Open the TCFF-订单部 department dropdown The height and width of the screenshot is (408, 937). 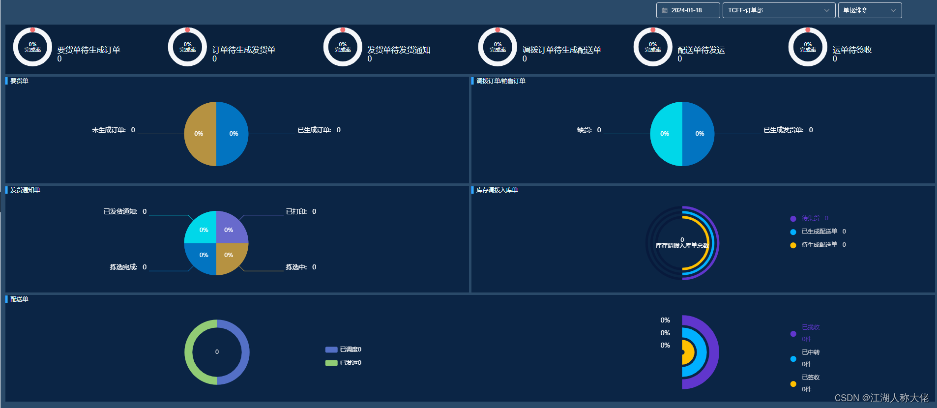click(x=779, y=10)
